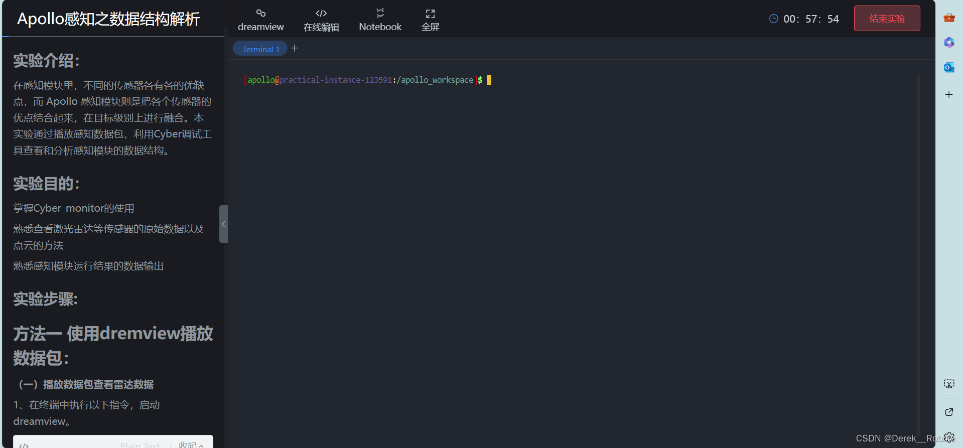Click the 收起 collapse code block toggle
The image size is (963, 448).
[x=191, y=444]
